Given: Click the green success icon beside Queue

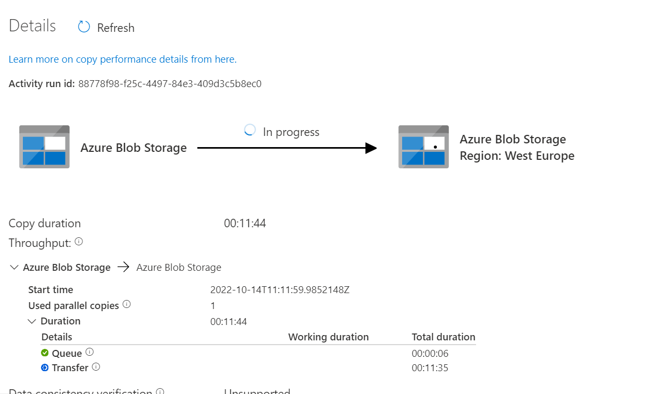Looking at the screenshot, I should tap(46, 353).
